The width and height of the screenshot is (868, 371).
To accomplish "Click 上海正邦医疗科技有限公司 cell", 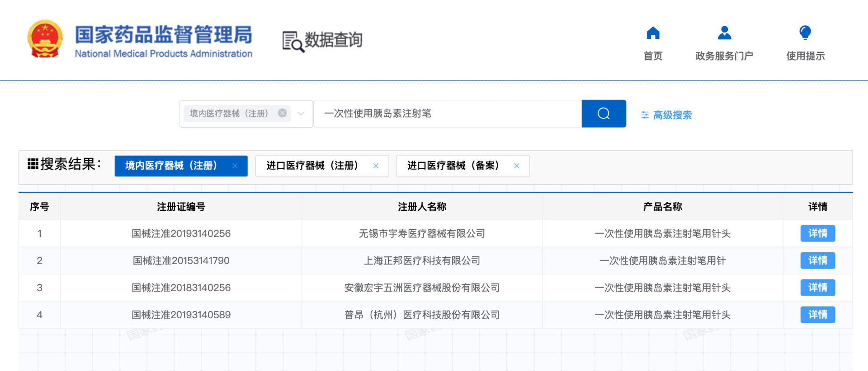I will (x=422, y=260).
